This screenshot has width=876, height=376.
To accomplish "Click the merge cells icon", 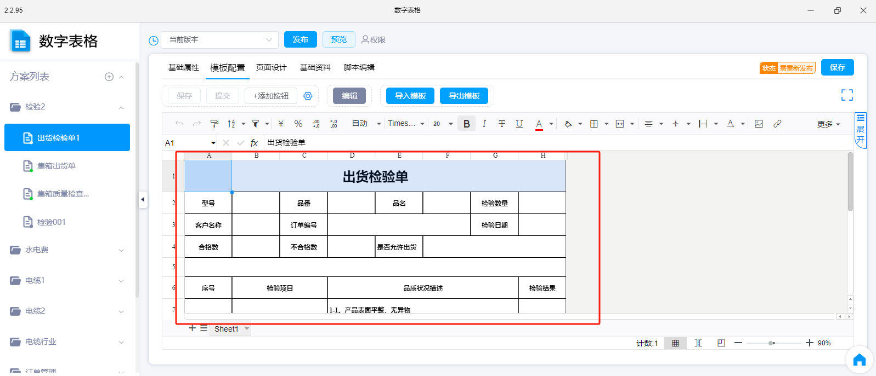I will coord(620,124).
